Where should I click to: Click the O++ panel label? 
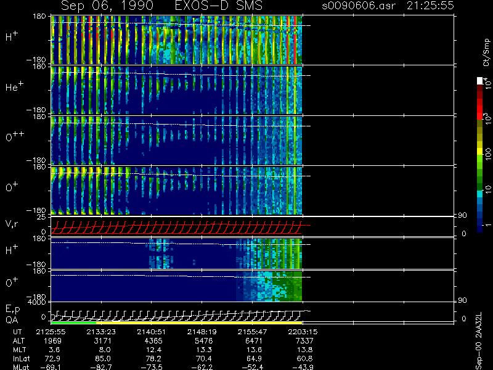coord(15,136)
